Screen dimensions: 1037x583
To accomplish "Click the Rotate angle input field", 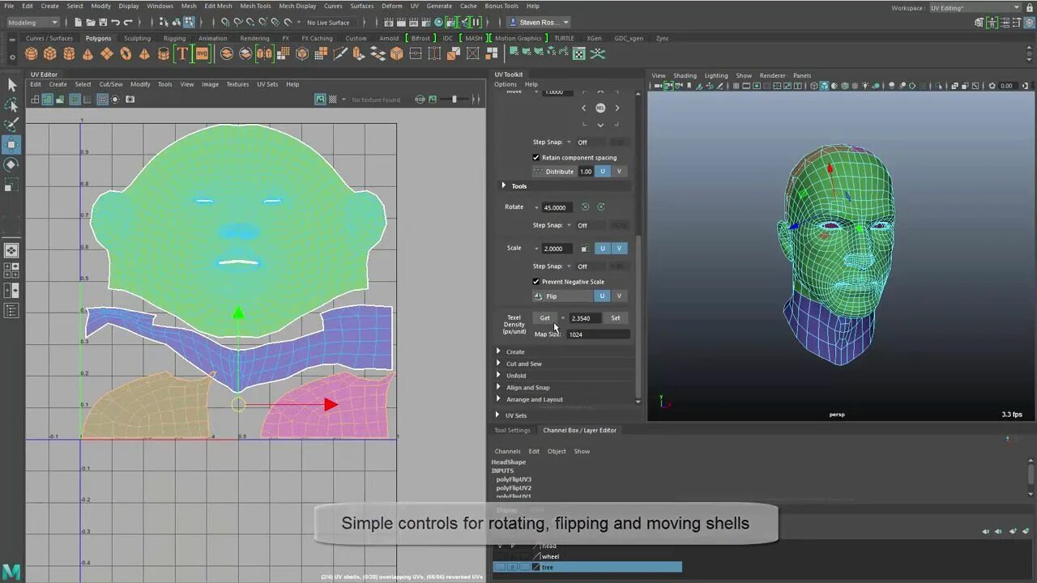I will tap(557, 207).
